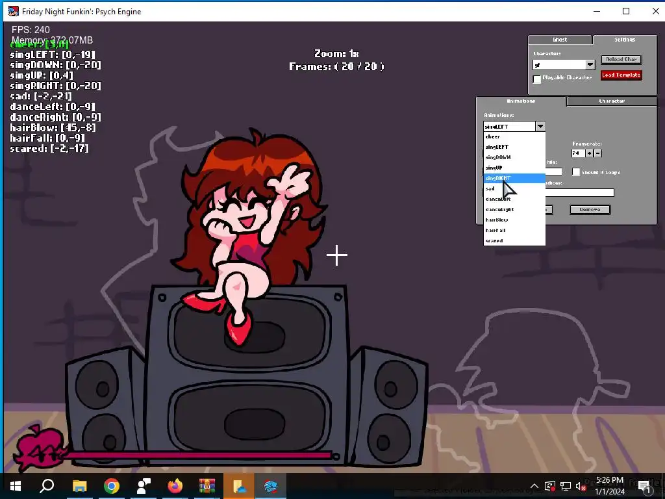Select scared in the animation dropdown

[514, 240]
